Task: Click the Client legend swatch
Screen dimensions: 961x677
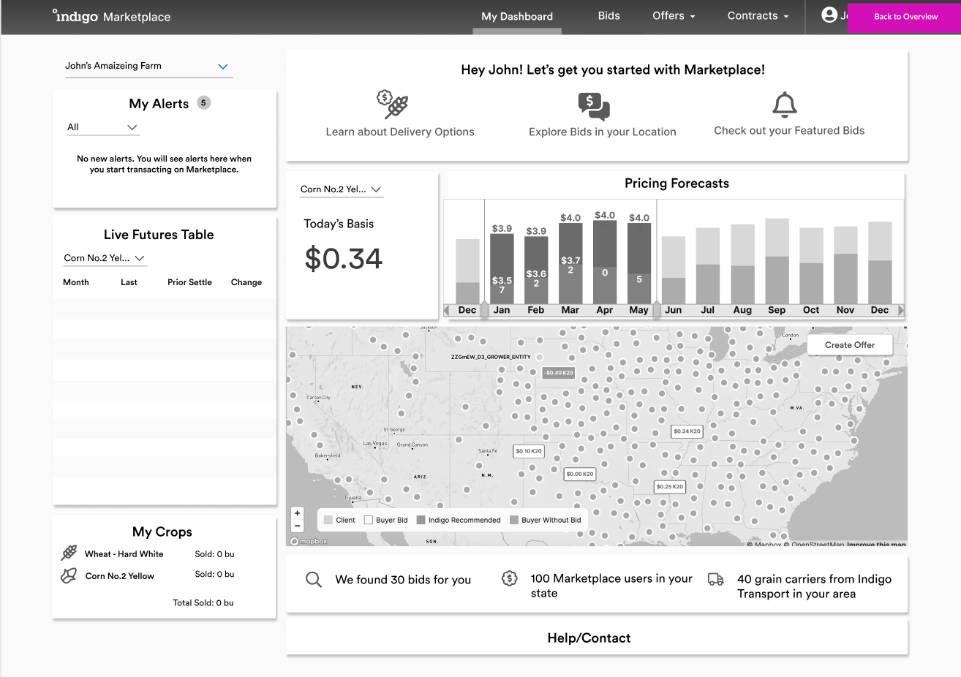Action: pos(328,521)
